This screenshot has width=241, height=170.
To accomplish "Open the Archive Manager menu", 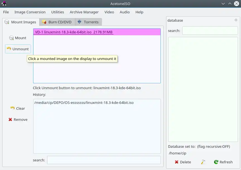I will pyautogui.click(x=84, y=12).
